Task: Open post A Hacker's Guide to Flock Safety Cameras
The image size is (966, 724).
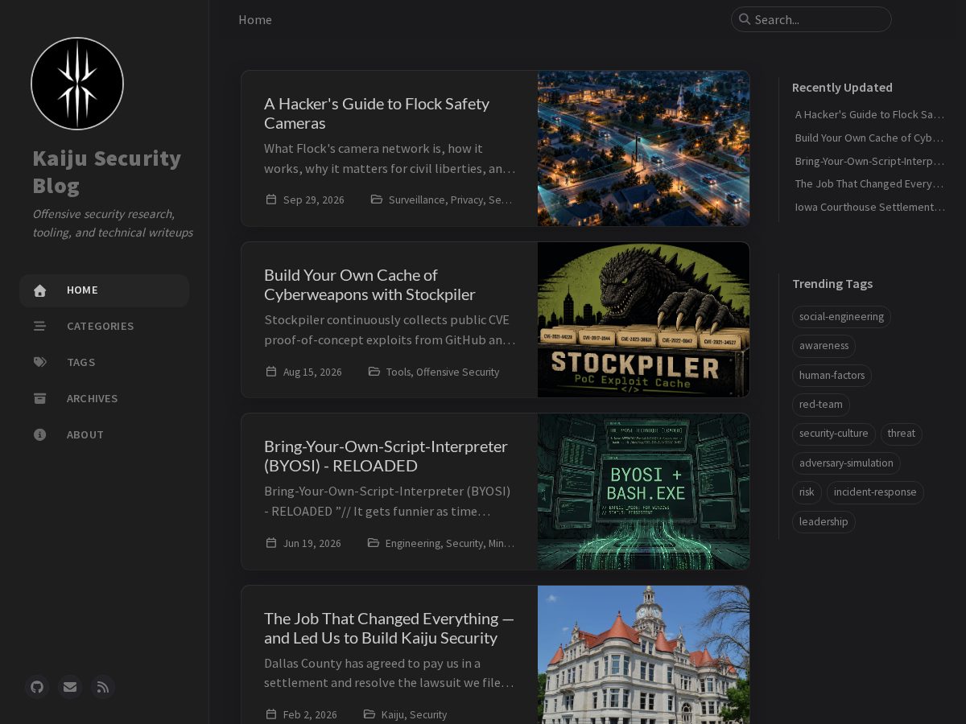Action: click(377, 113)
